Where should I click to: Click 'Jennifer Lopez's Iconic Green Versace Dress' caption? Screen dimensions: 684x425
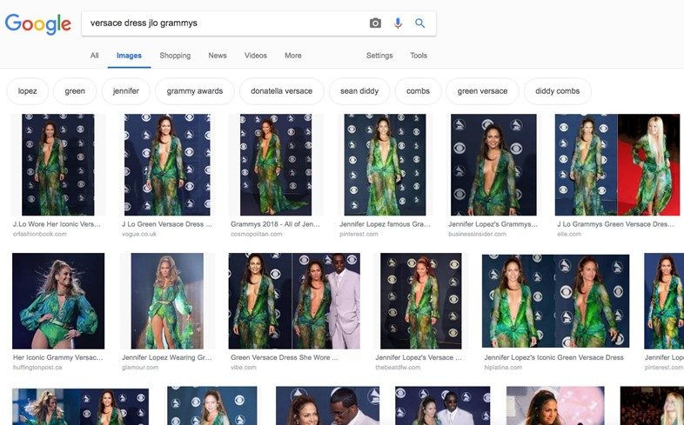[x=553, y=357]
